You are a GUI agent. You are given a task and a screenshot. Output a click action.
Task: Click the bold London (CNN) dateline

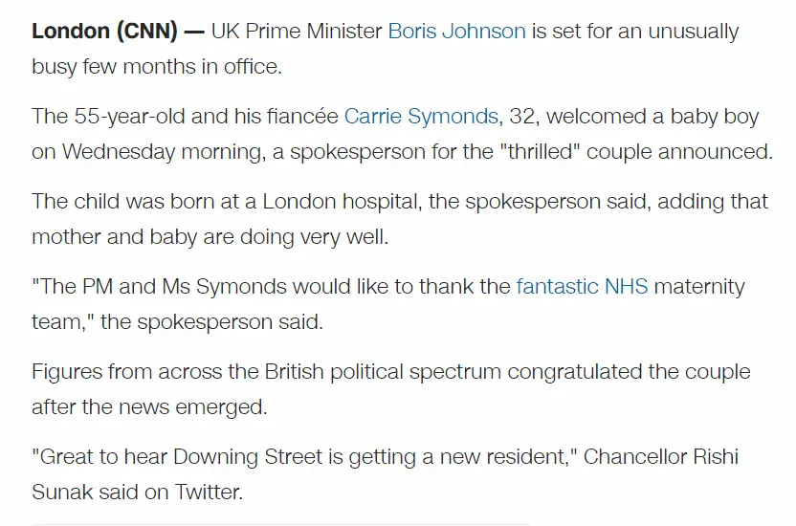(x=106, y=31)
